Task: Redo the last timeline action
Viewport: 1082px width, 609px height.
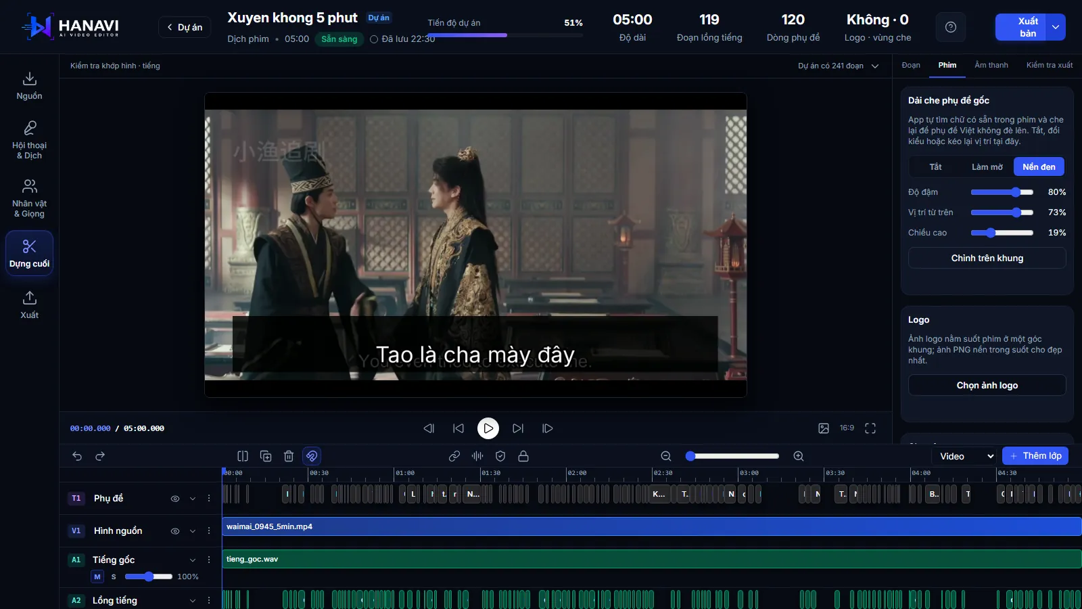Action: [100, 456]
